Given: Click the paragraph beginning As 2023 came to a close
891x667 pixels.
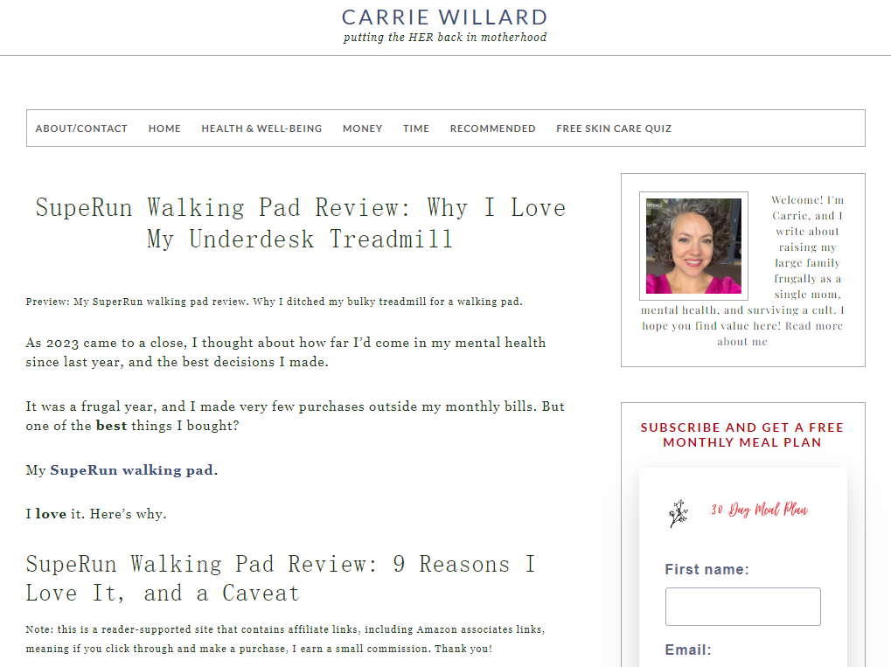Looking at the screenshot, I should pos(286,352).
